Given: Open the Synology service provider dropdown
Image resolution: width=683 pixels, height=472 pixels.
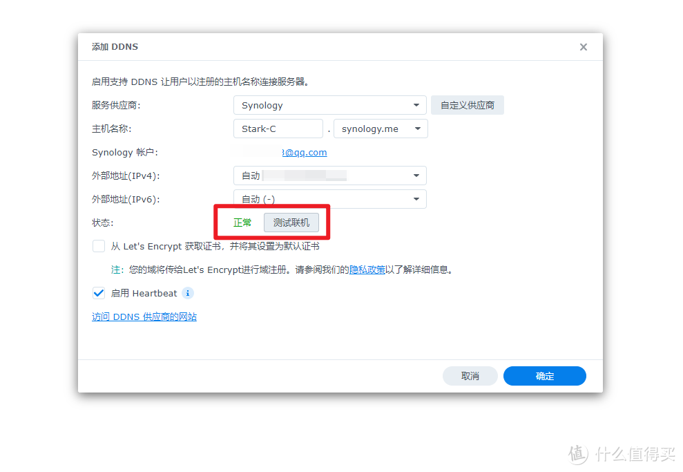Looking at the screenshot, I should 329,105.
